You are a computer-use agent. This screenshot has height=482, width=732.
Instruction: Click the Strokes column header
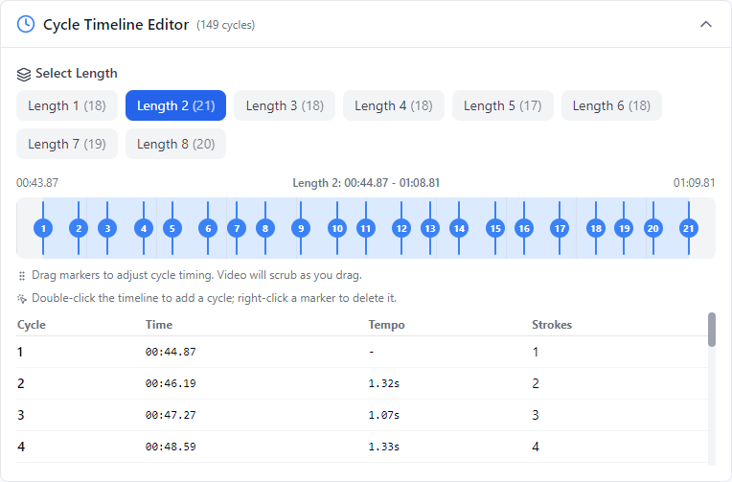point(552,325)
